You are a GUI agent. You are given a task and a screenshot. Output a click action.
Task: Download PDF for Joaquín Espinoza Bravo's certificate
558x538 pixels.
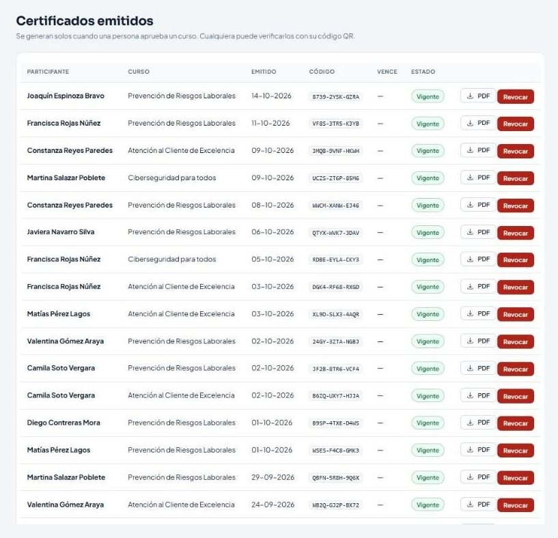tap(478, 96)
